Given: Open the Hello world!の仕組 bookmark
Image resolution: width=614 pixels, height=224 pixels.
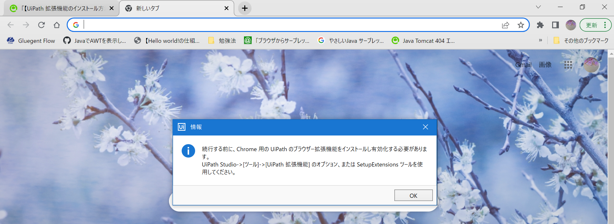Looking at the screenshot, I should [167, 41].
